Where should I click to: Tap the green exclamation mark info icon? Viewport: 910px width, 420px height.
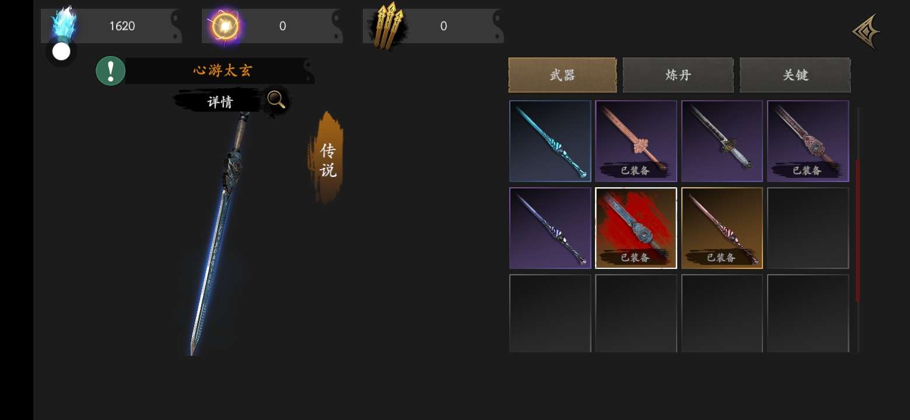click(110, 71)
